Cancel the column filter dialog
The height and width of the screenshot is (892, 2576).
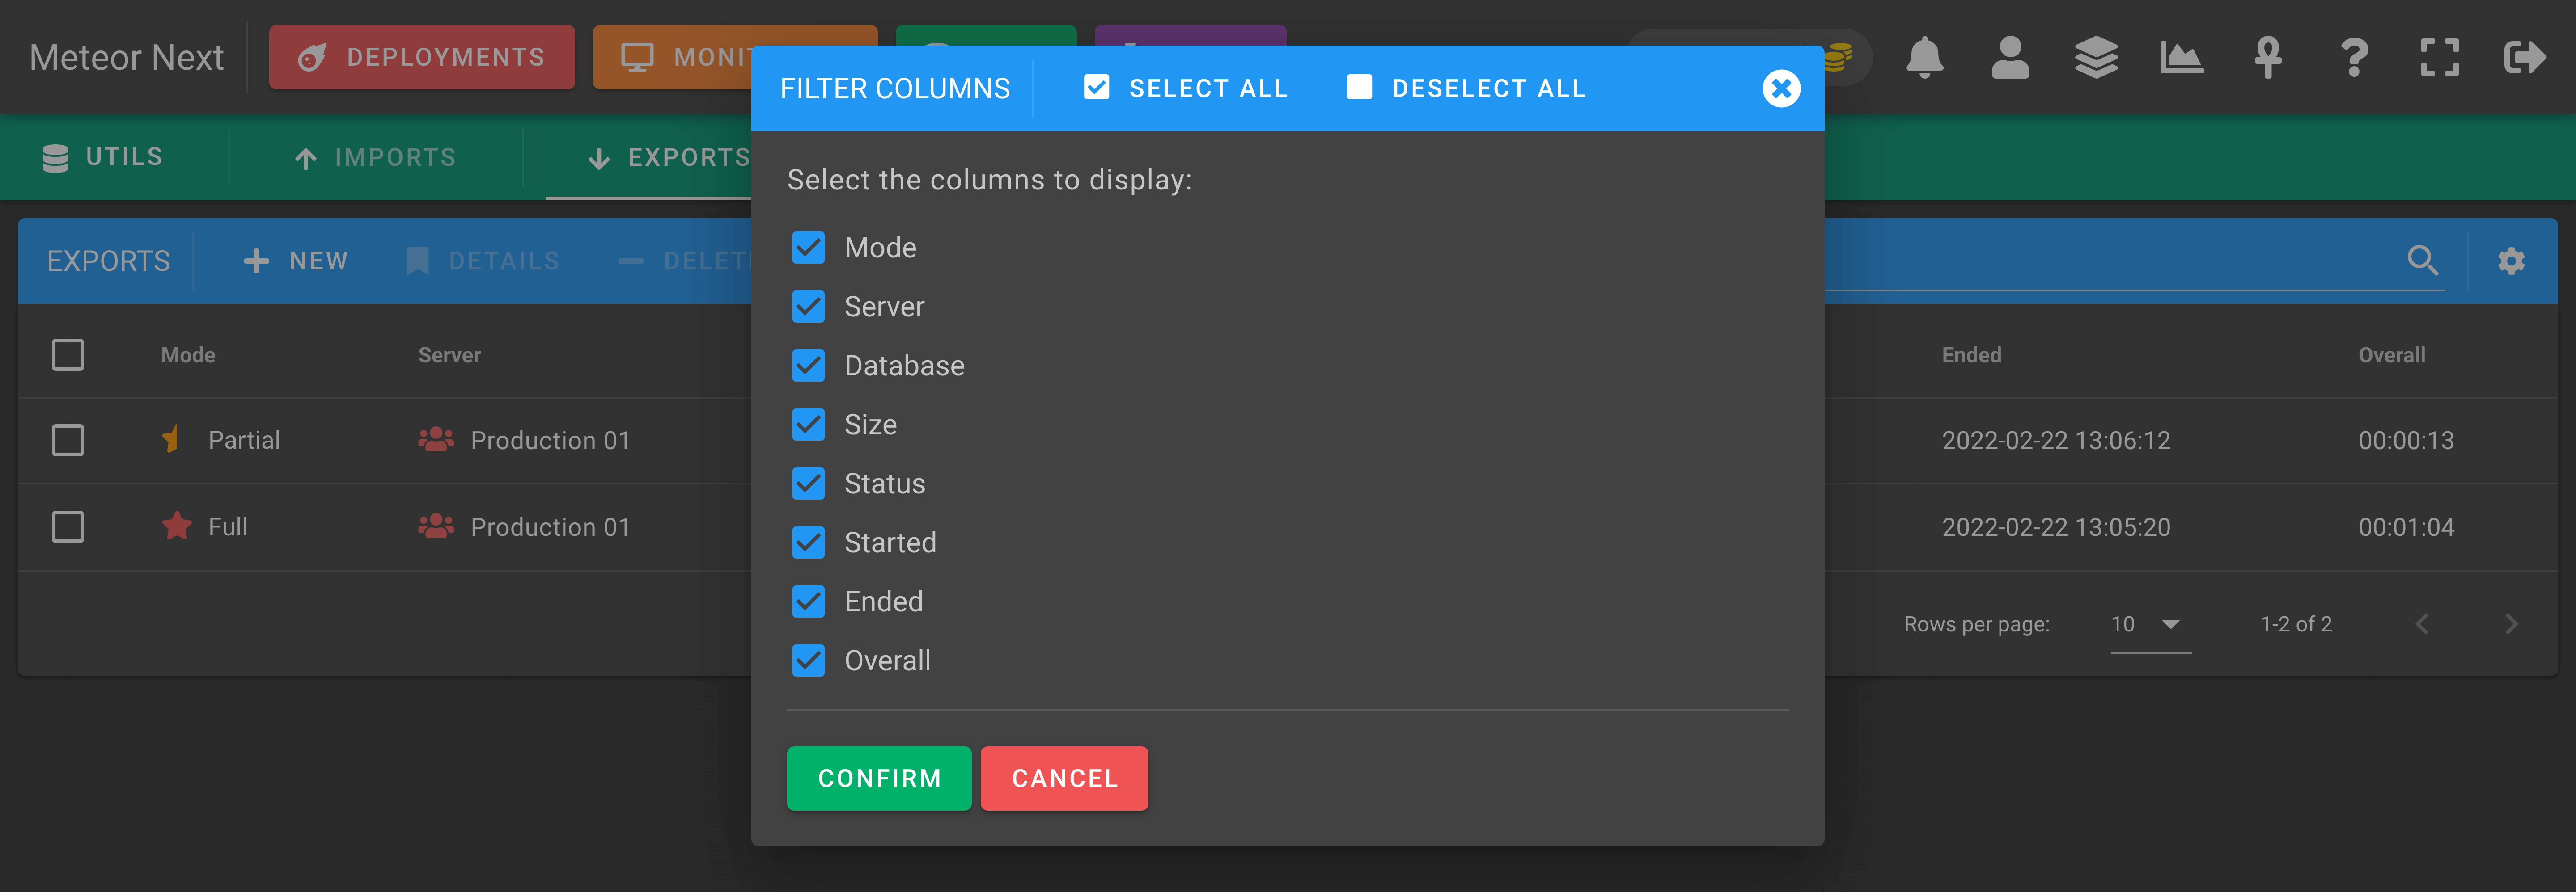click(1064, 778)
